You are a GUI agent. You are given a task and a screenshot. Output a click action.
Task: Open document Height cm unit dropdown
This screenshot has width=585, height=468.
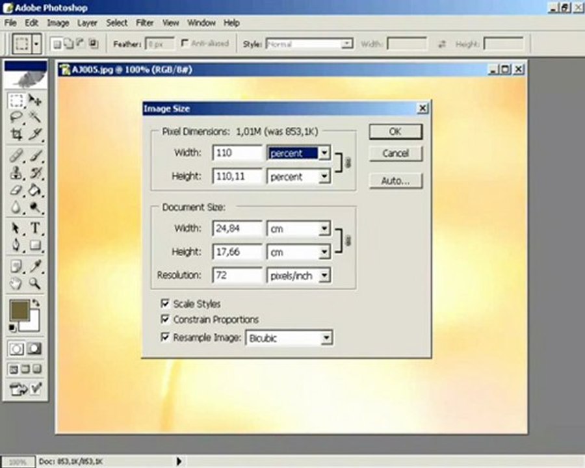(324, 252)
